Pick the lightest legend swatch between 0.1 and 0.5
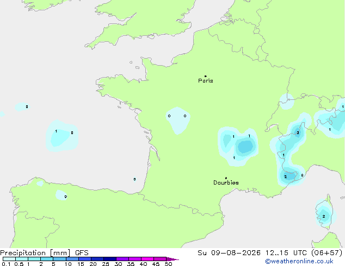 click(9, 259)
